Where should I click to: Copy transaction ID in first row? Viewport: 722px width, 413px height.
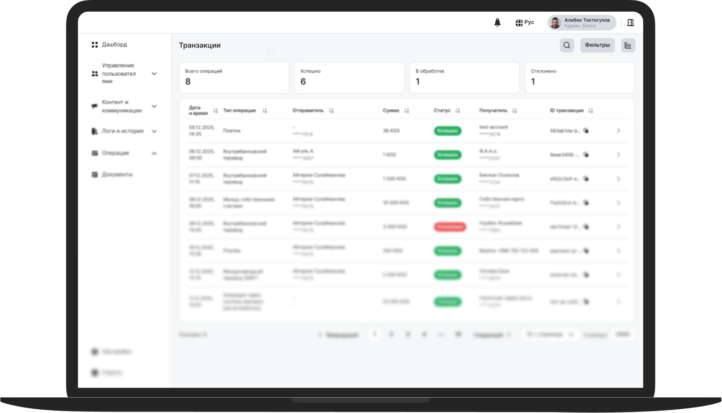point(586,131)
